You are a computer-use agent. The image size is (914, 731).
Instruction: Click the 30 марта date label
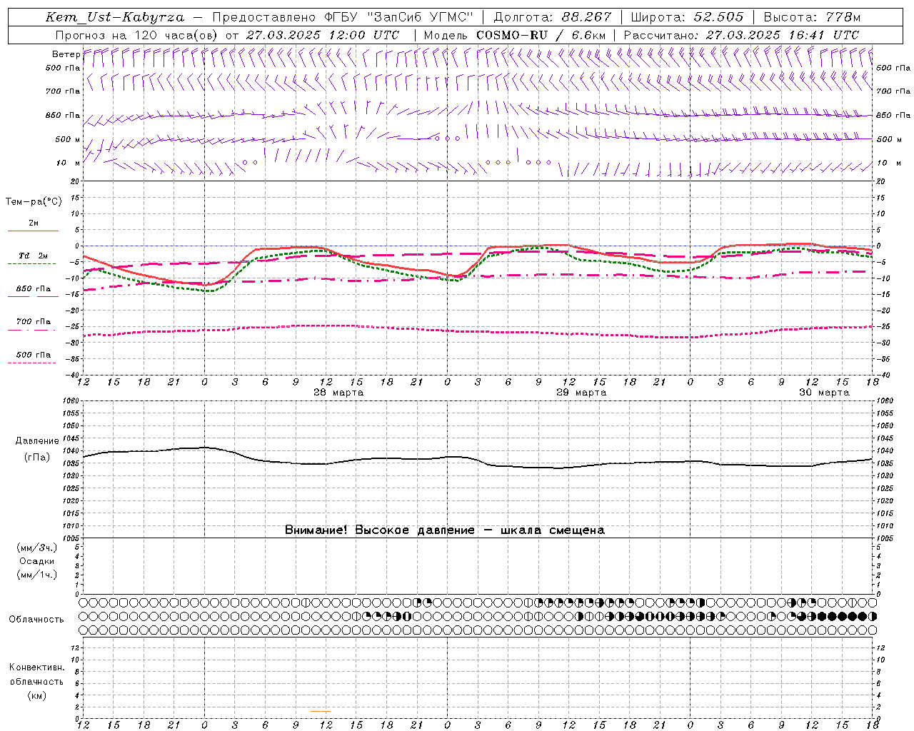tap(824, 393)
